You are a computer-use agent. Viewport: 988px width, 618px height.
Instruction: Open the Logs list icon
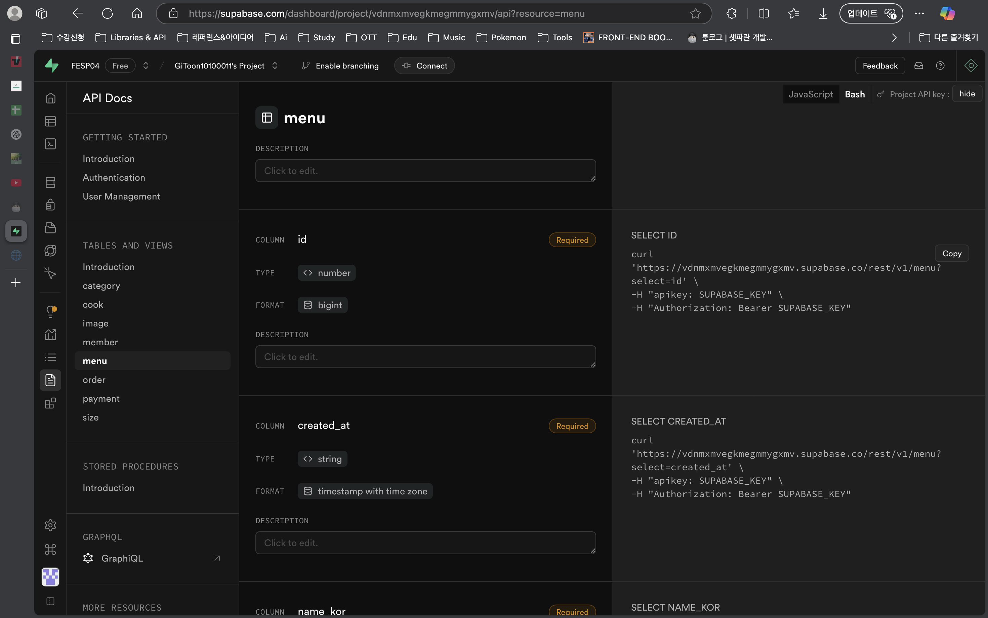coord(50,358)
